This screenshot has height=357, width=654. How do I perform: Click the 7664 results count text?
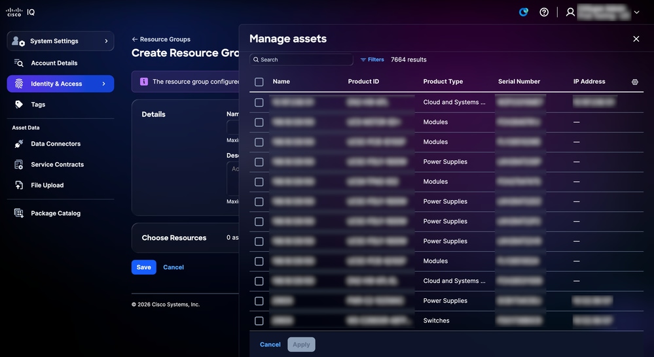tap(409, 59)
